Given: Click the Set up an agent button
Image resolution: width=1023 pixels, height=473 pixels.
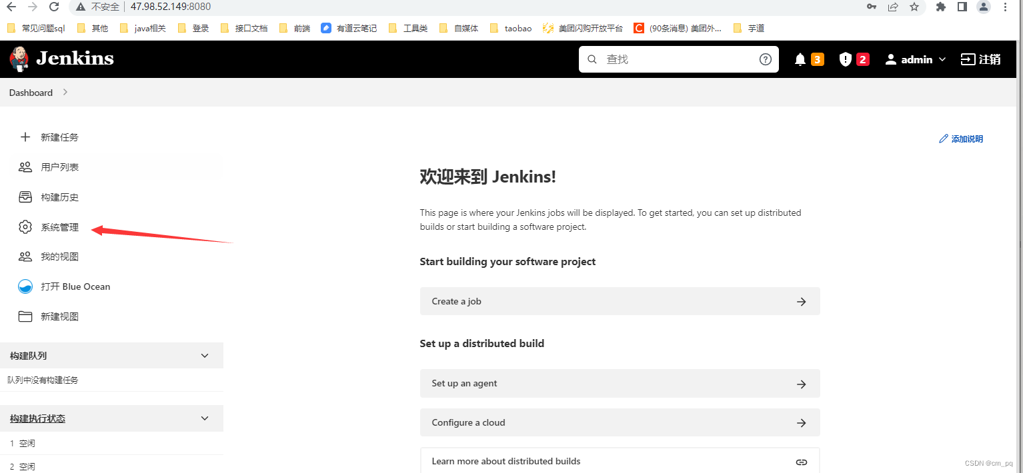Looking at the screenshot, I should 620,384.
